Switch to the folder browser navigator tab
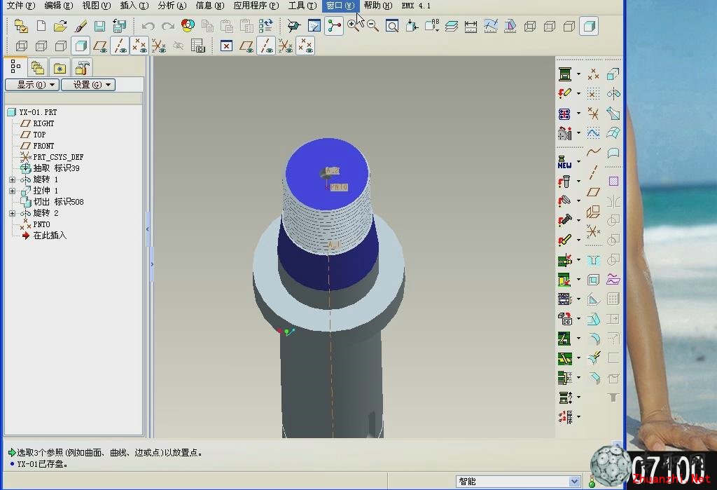The image size is (717, 490). (38, 68)
